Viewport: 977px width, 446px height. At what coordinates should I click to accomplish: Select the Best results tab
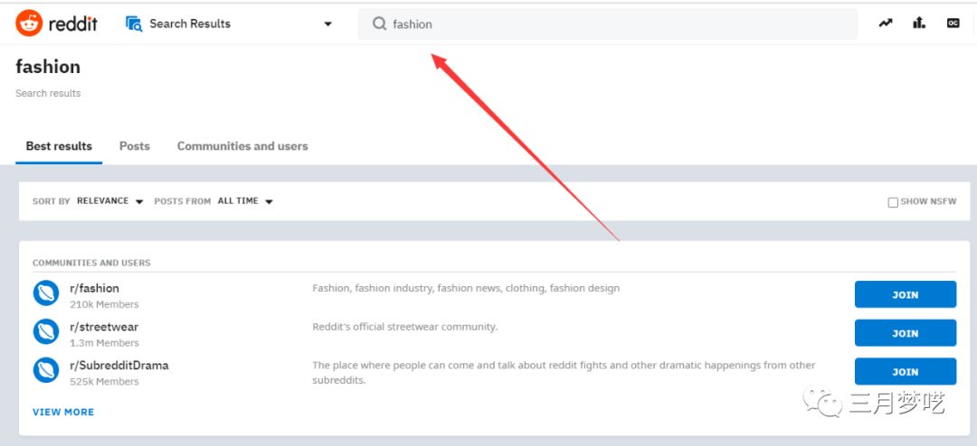click(x=59, y=146)
